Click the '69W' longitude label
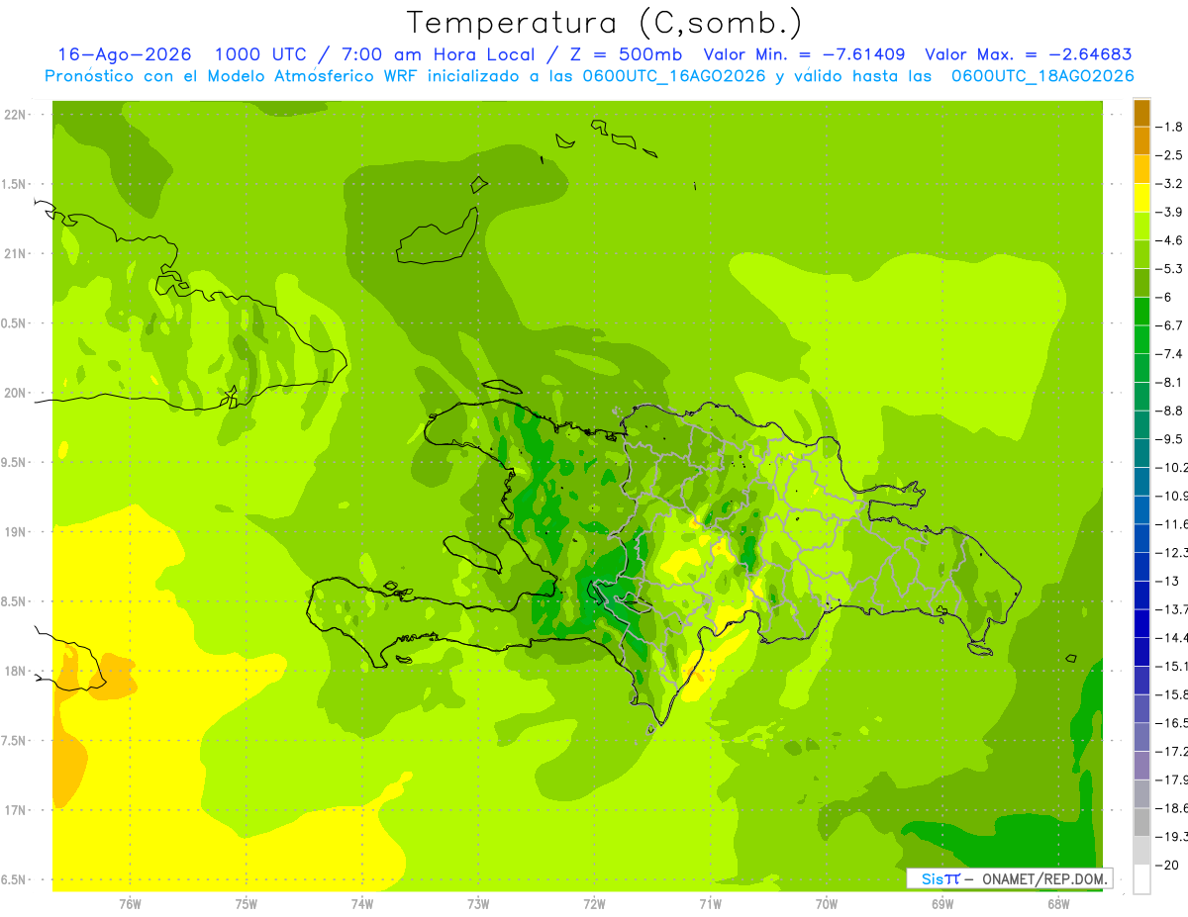 pyautogui.click(x=941, y=904)
